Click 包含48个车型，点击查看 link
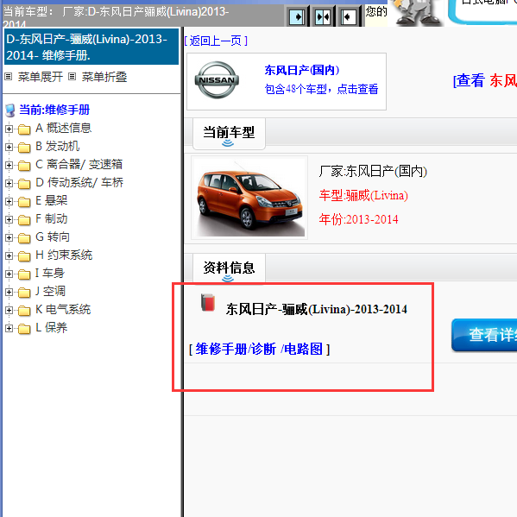Image resolution: width=517 pixels, height=517 pixels. pyautogui.click(x=321, y=89)
